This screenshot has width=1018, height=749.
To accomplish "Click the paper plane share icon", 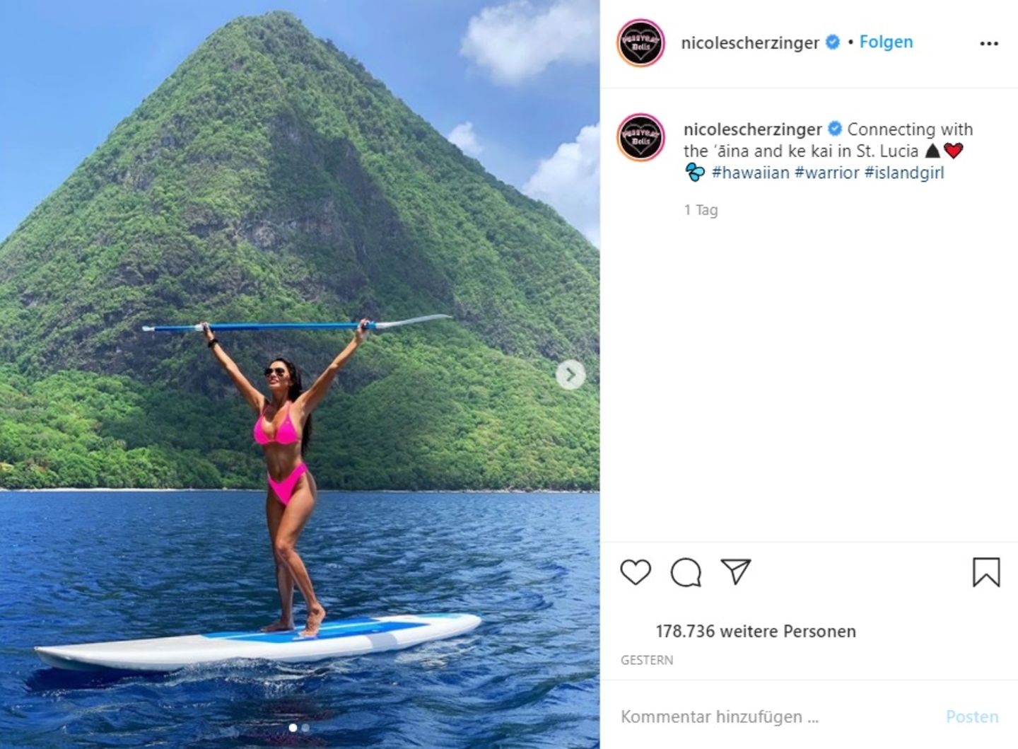I will 735,571.
